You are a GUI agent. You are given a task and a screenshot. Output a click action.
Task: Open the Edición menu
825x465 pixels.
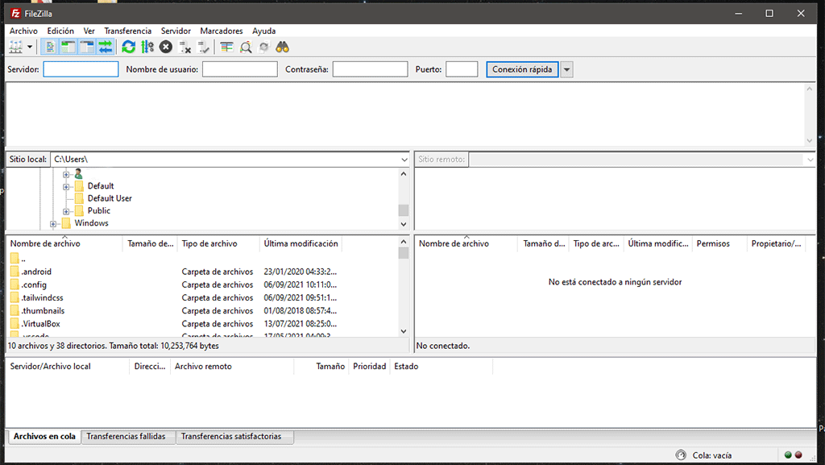pyautogui.click(x=60, y=31)
